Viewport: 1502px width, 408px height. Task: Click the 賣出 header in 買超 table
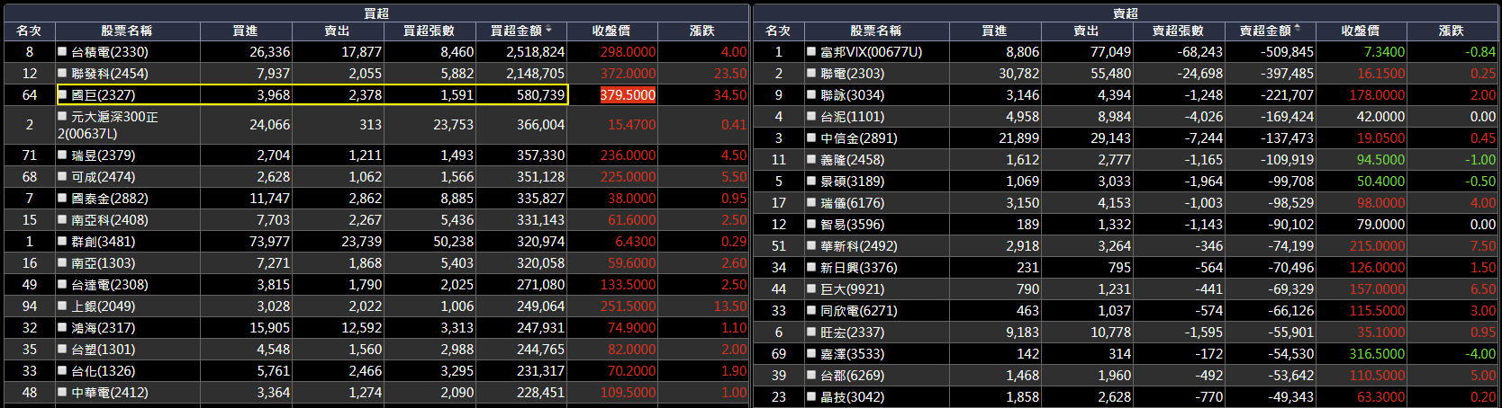[x=338, y=31]
